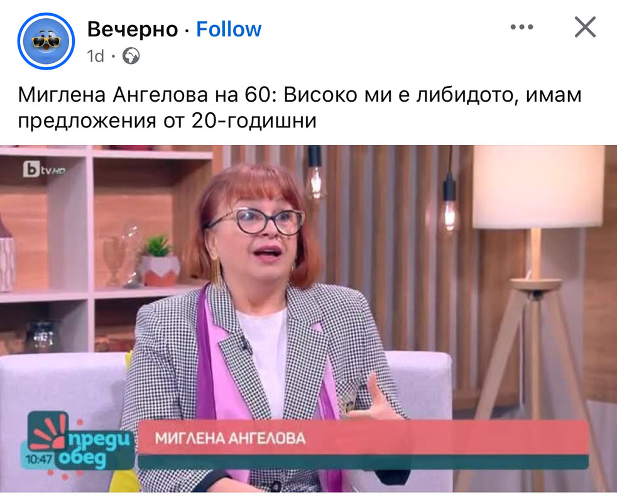Open the 1d post timestamp
Screen dimensions: 617x502
96,56
